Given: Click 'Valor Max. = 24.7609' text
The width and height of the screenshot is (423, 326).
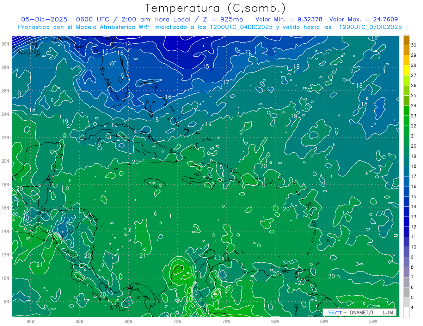Looking at the screenshot, I should [x=363, y=19].
